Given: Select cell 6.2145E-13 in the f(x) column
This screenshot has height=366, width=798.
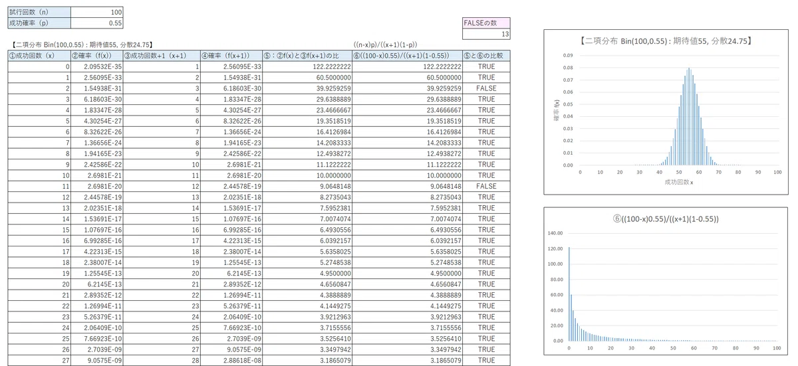Looking at the screenshot, I should pyautogui.click(x=96, y=284).
